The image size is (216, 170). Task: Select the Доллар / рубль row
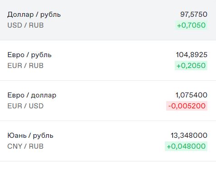pos(108,20)
